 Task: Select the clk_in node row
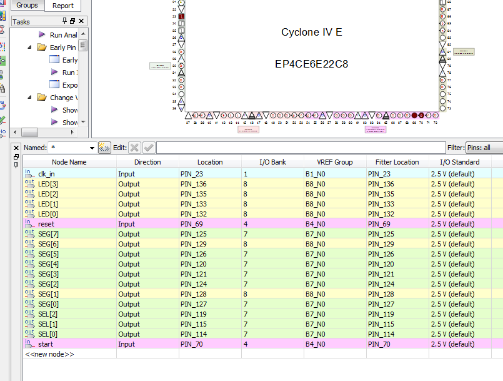coord(263,174)
